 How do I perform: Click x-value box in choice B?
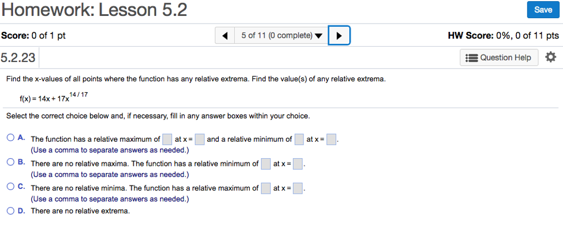pos(297,164)
